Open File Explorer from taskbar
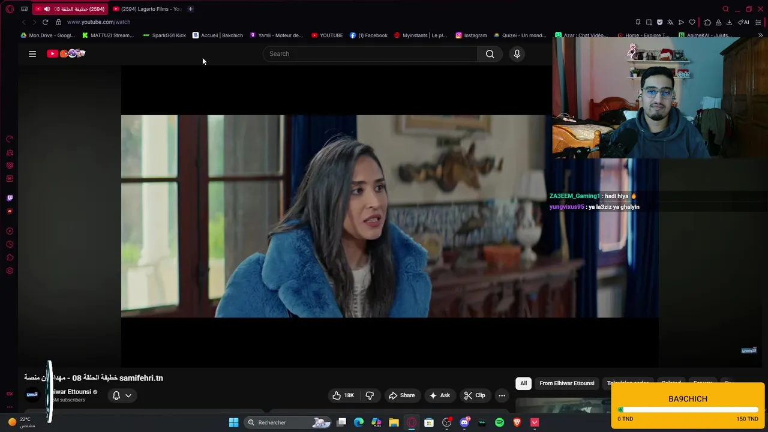The height and width of the screenshot is (432, 768). [394, 422]
